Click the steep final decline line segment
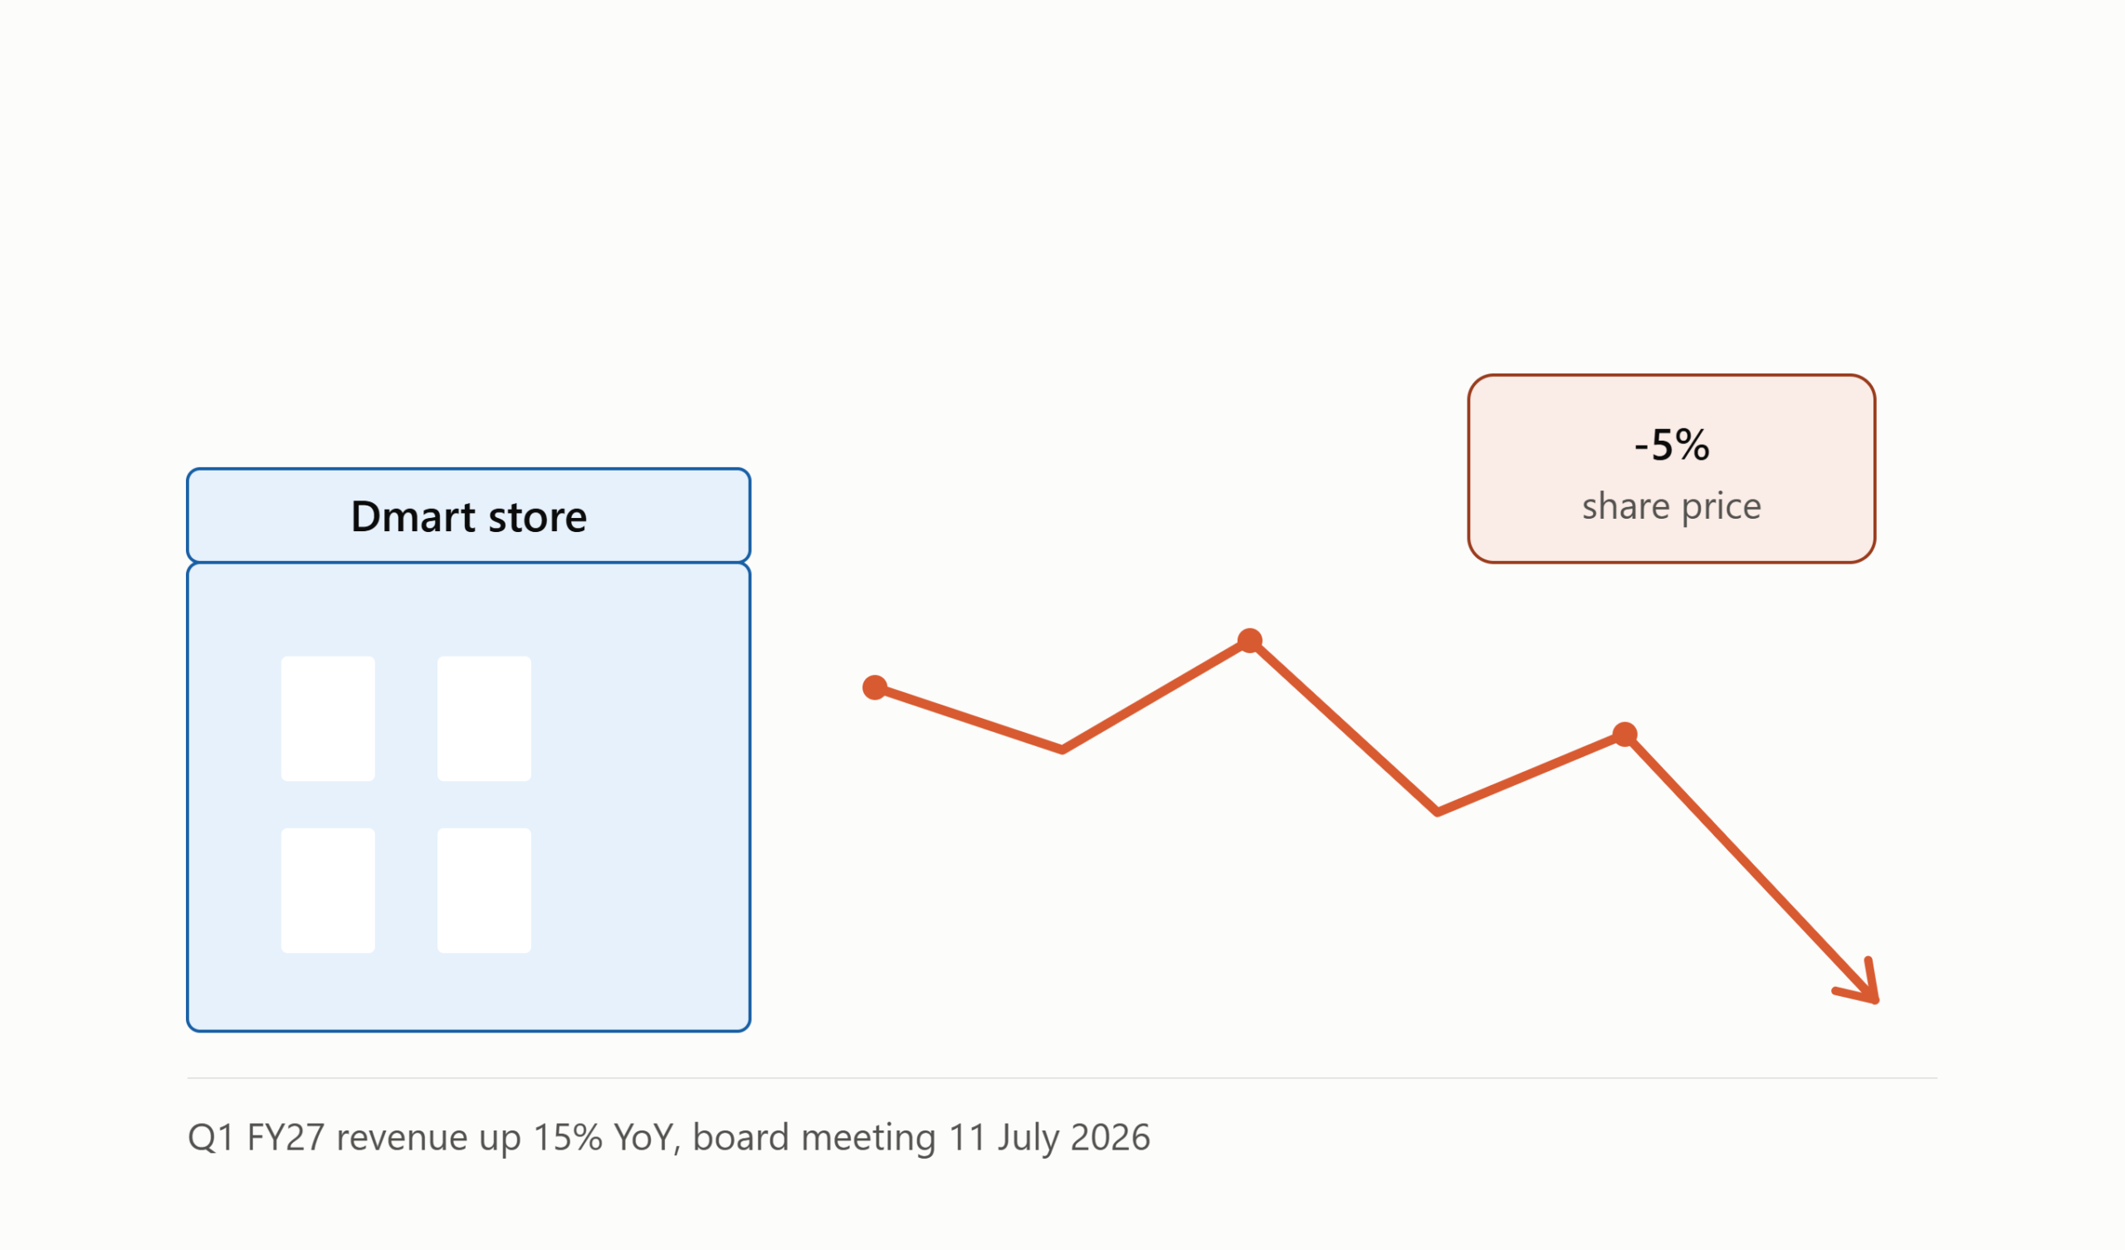 (1750, 868)
